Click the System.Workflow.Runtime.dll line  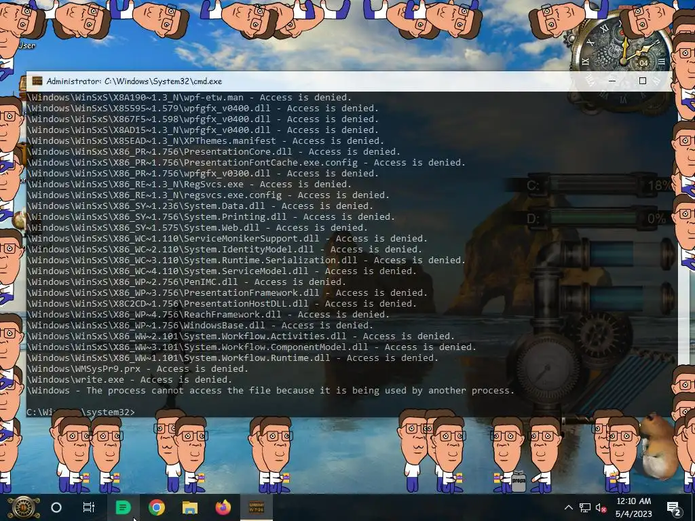(x=233, y=358)
